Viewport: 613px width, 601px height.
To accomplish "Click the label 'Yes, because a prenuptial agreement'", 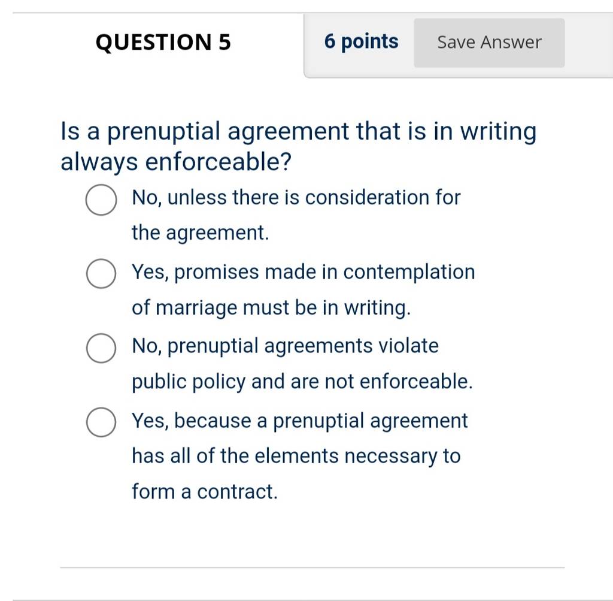I will (300, 421).
